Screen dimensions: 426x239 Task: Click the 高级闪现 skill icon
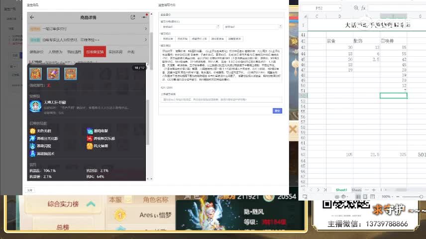33,146
